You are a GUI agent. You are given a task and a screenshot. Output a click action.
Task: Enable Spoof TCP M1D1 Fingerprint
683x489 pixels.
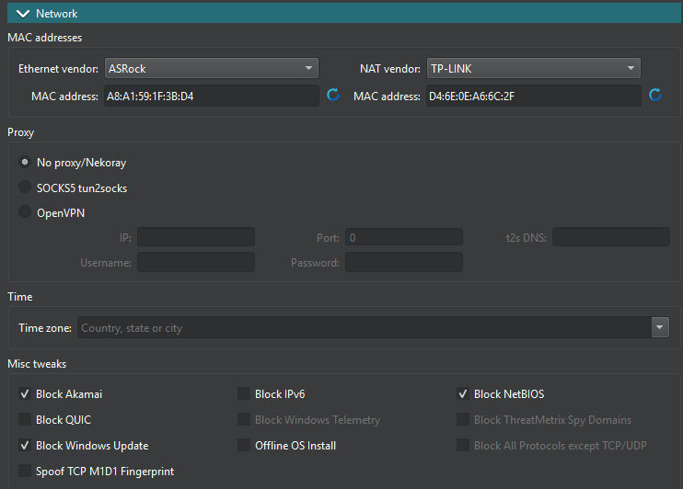click(x=25, y=472)
